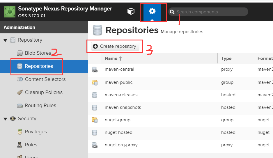Open the nuget-group repository row
This screenshot has height=158, width=273.
(180, 120)
